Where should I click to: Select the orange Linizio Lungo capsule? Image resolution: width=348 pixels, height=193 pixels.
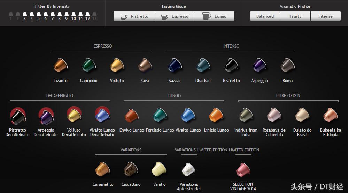coord(216,115)
